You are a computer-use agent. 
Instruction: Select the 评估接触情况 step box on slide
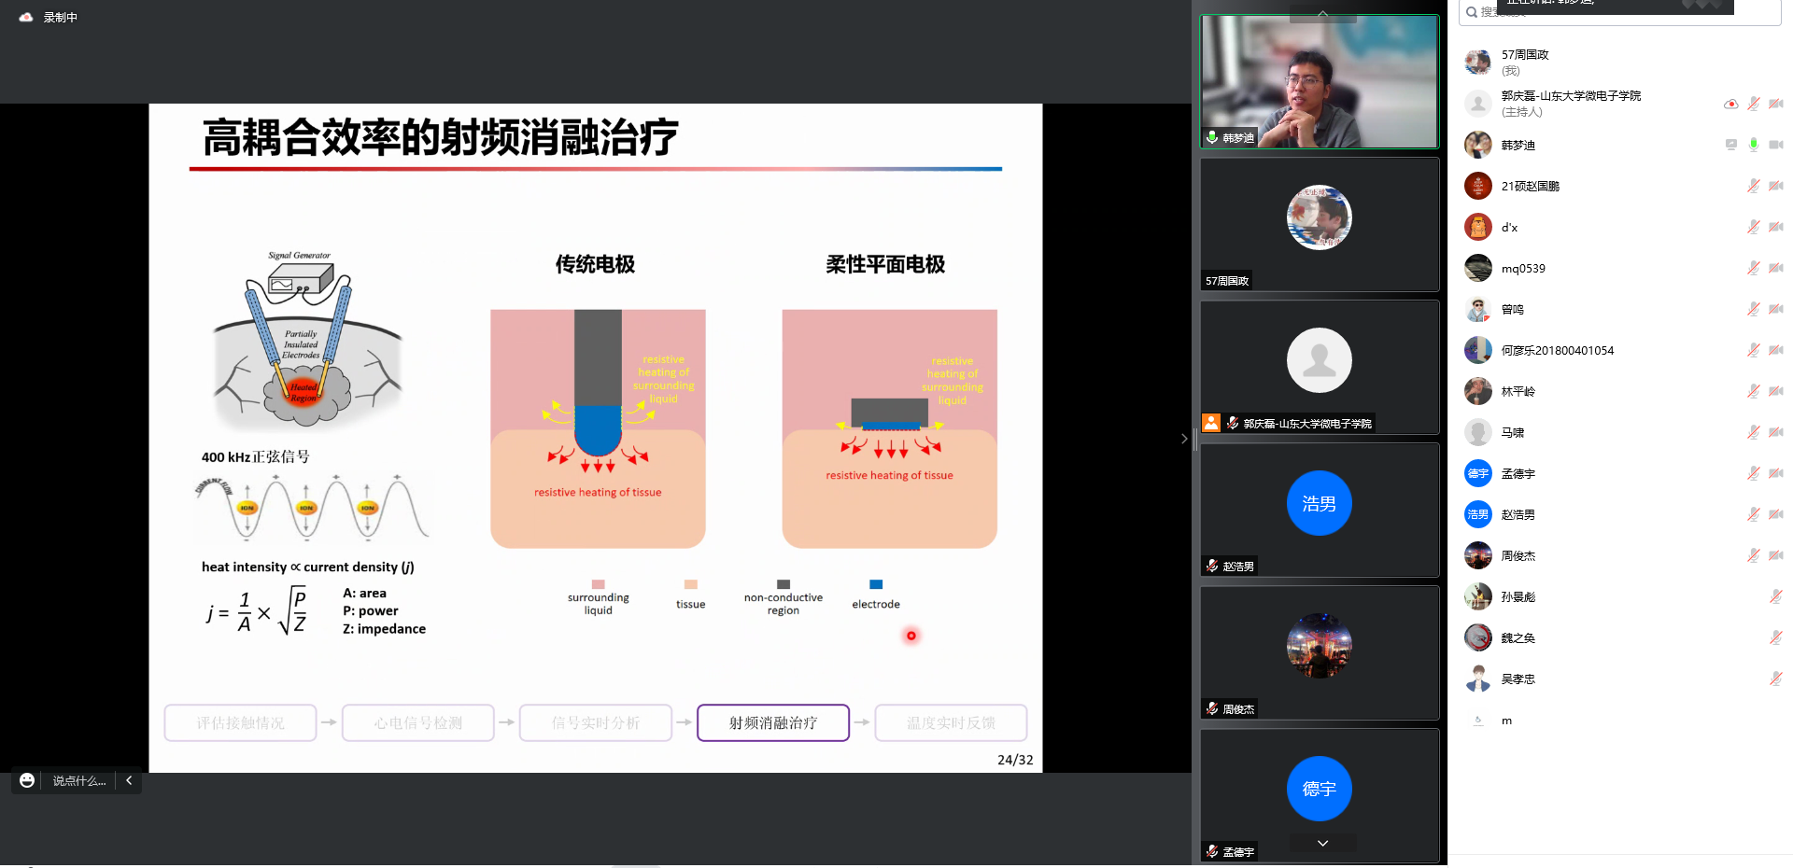tap(241, 722)
